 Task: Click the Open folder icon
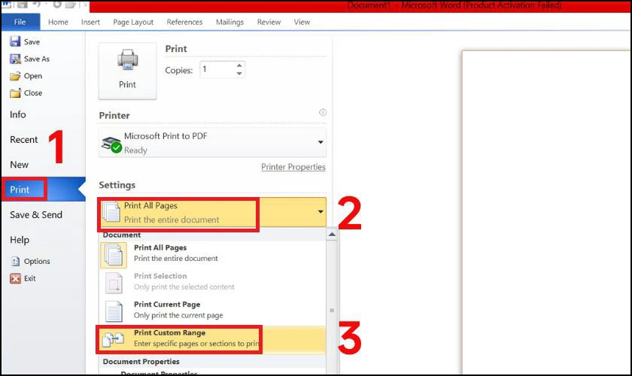[x=15, y=76]
